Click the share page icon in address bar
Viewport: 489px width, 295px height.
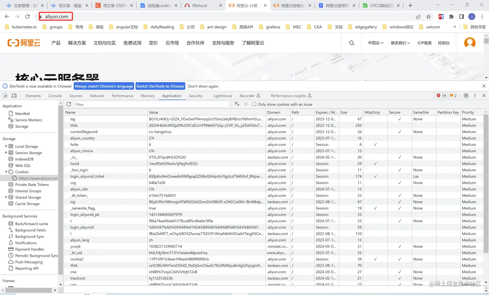point(418,16)
